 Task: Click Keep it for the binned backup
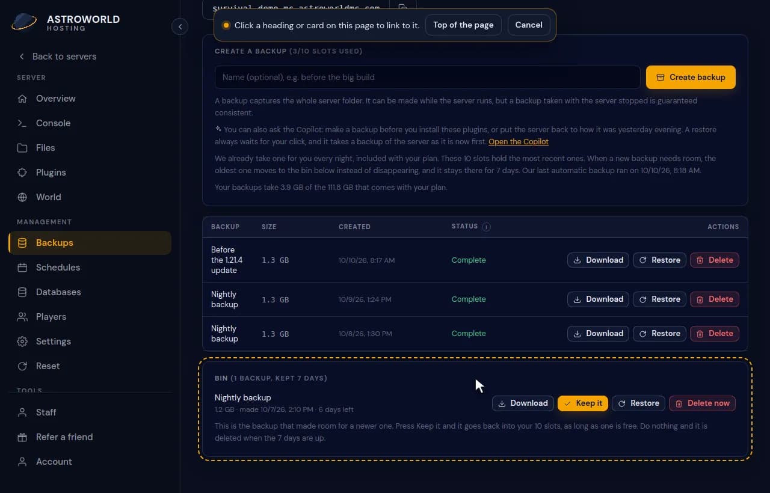pyautogui.click(x=583, y=403)
